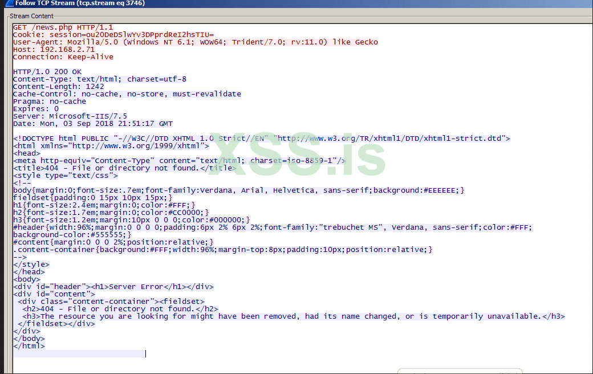Click the #content{margin CSS rule line
The width and height of the screenshot is (593, 374).
pos(113,242)
